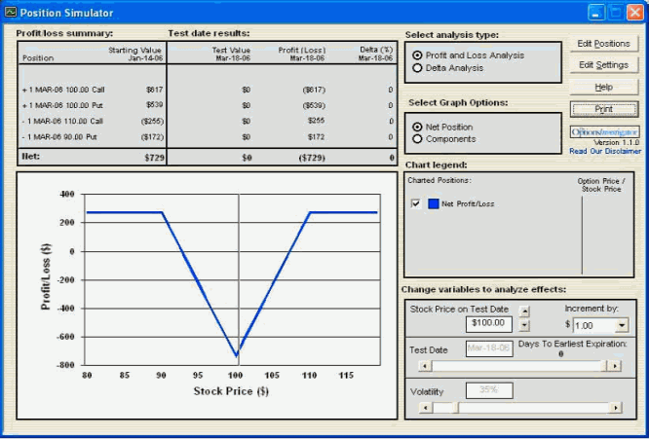
Task: Uncheck Net Profit/Loss chart checkbox
Action: (416, 203)
